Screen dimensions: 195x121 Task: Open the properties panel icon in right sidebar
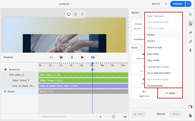point(190,14)
